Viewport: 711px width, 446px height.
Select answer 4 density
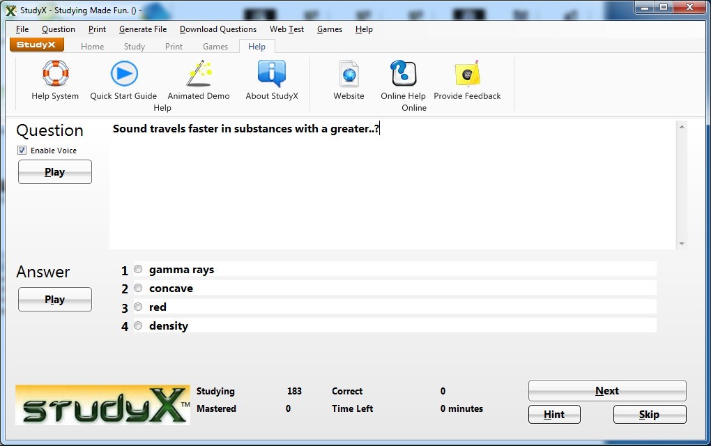click(x=138, y=325)
